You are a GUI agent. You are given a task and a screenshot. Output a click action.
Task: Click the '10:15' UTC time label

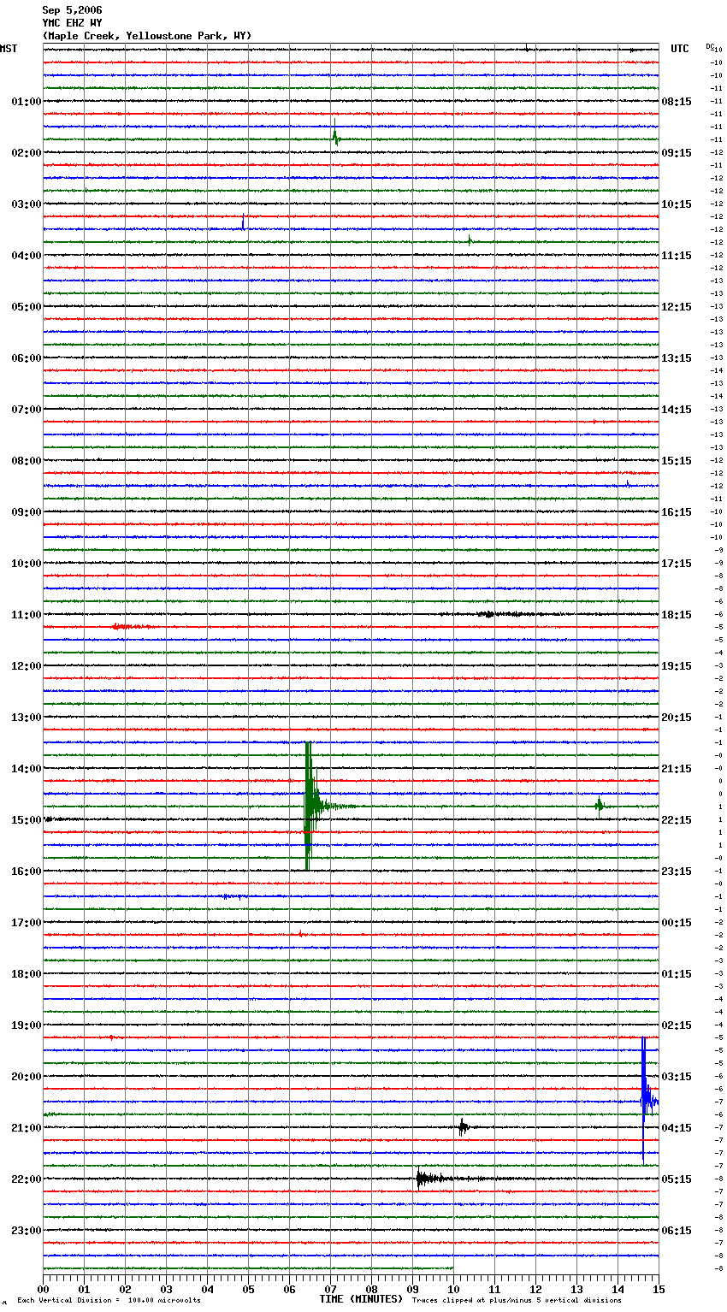tap(677, 204)
